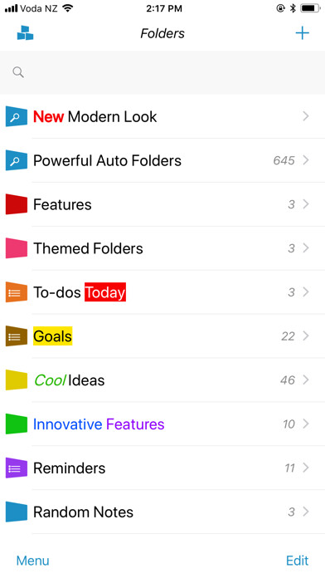Tap the pink Themed Folders icon
This screenshot has width=325, height=578.
pyautogui.click(x=17, y=248)
